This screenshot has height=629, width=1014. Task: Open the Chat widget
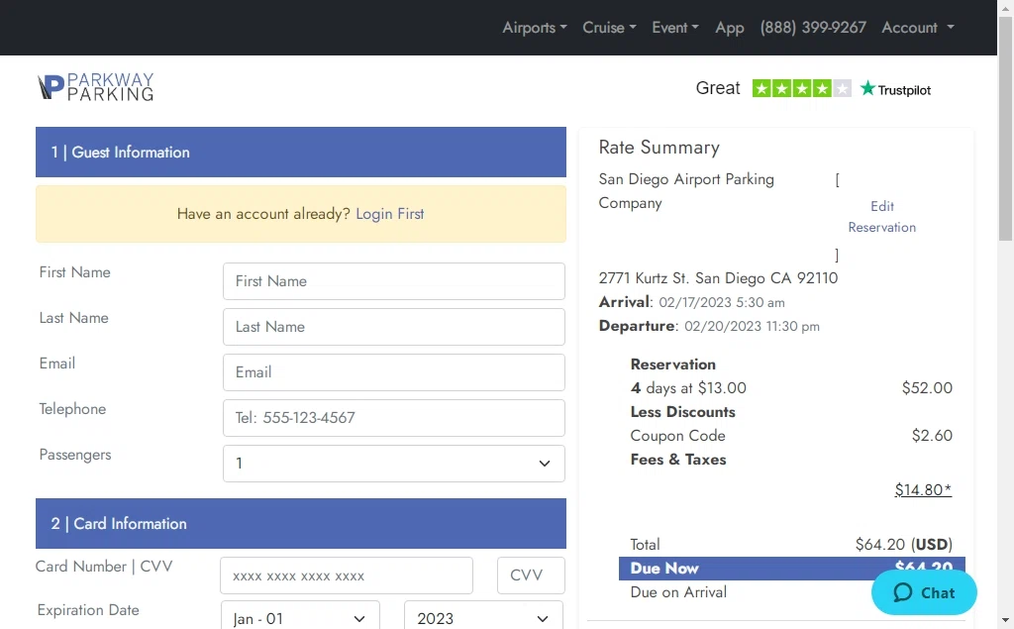point(924,592)
